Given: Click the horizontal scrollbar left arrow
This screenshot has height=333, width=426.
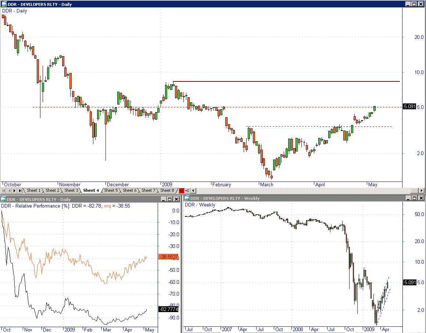Looking at the screenshot, I should pyautogui.click(x=193, y=191).
